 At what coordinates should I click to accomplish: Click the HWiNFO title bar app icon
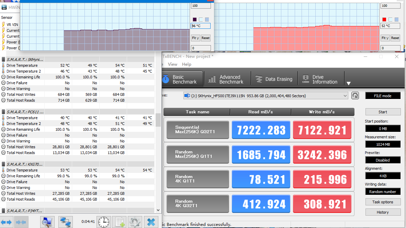pos(4,7)
